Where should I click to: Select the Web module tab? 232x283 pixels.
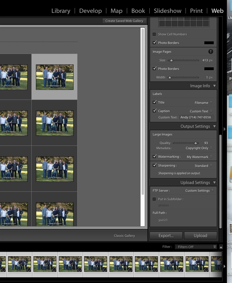tap(217, 11)
